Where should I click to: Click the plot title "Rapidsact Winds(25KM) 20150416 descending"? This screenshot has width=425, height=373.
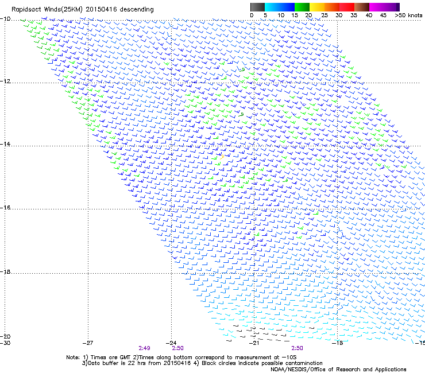82,10
